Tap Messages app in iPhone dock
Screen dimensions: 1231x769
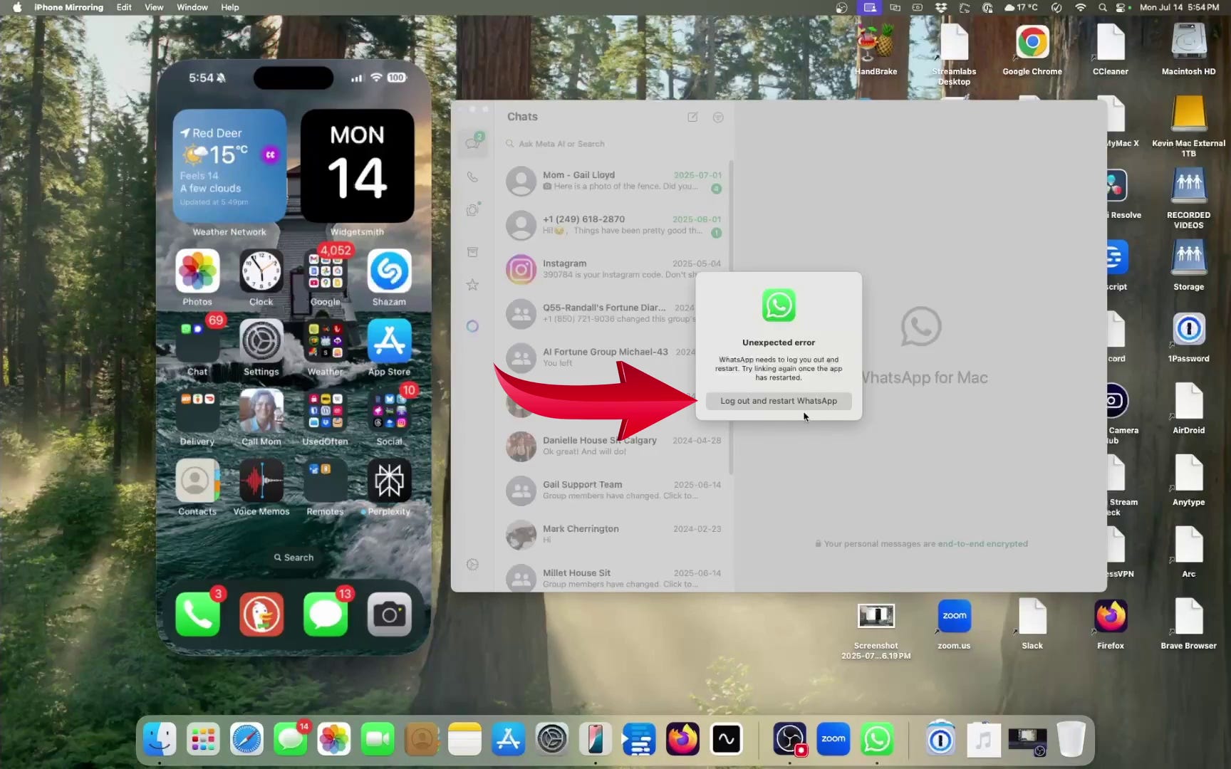[x=326, y=614]
